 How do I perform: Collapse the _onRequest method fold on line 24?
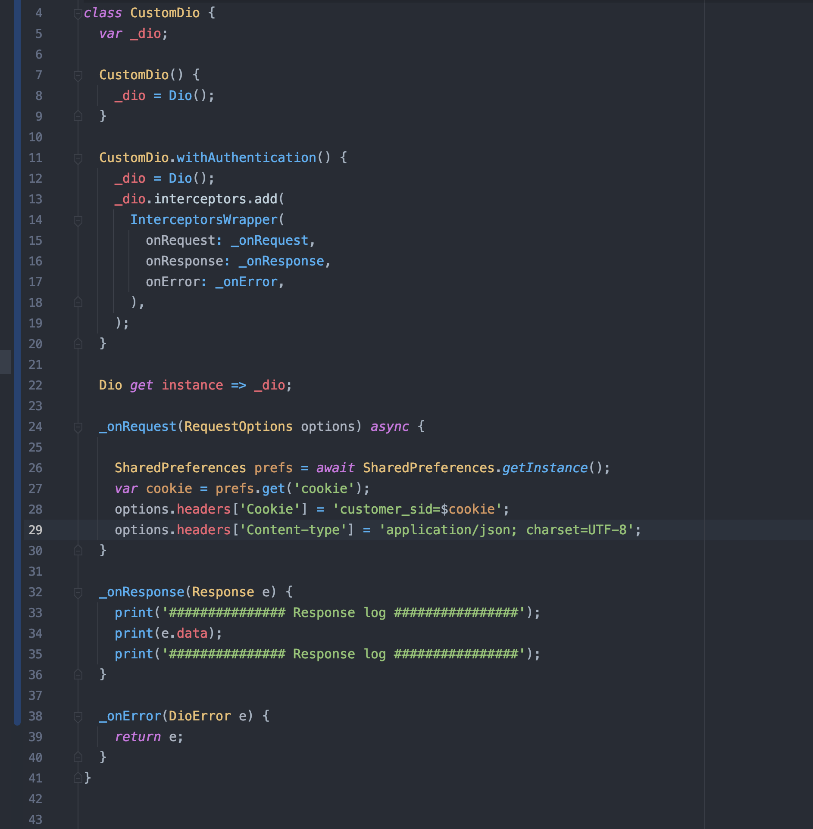coord(78,427)
